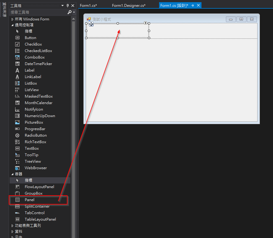Switch to the Form1.cs* tab
Screen dimensions: 273x238
coord(88,6)
